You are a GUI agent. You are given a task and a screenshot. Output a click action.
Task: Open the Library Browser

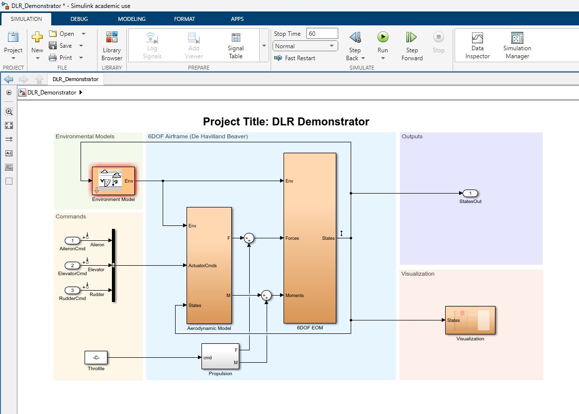tap(112, 46)
